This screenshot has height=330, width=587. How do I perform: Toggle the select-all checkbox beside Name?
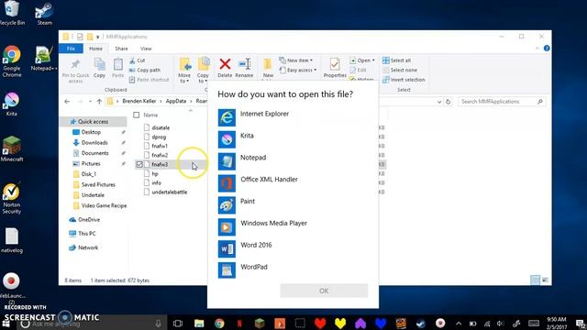[137, 115]
